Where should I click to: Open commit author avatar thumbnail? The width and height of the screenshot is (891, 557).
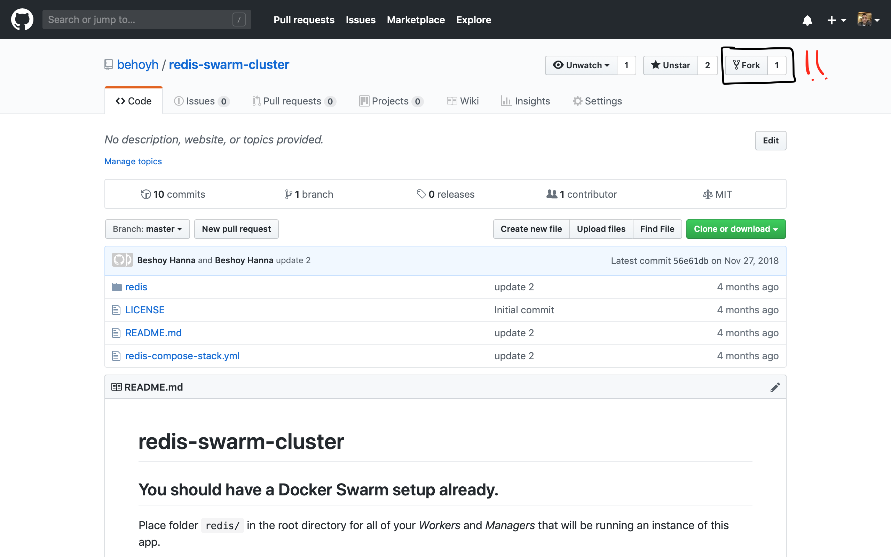pos(122,260)
